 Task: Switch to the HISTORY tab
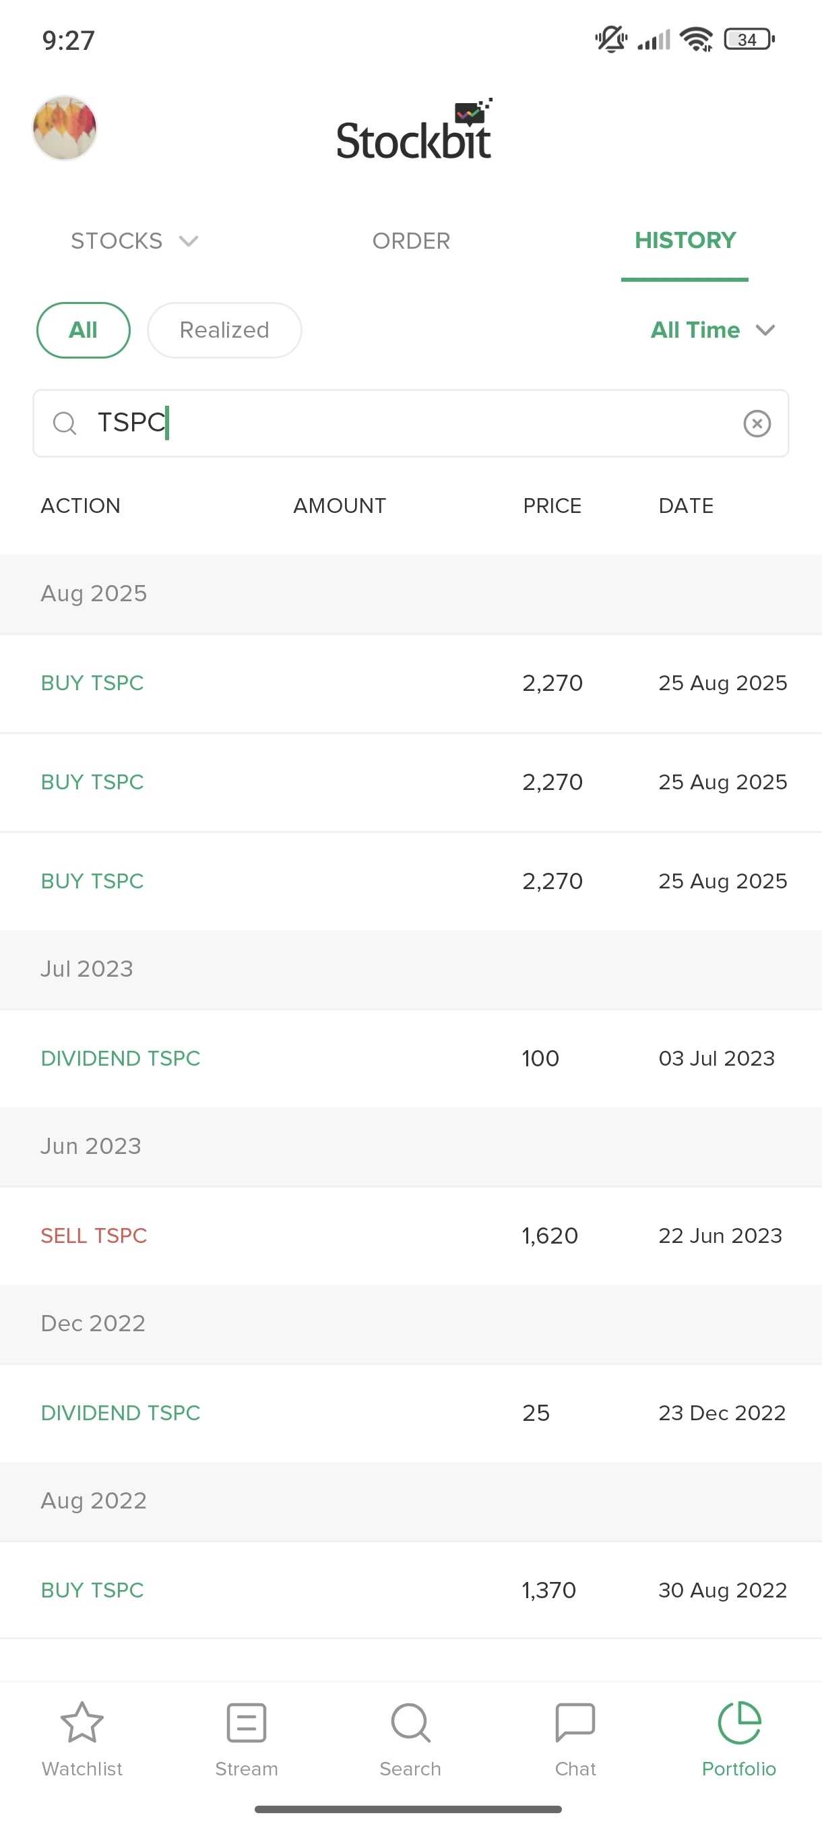click(685, 241)
